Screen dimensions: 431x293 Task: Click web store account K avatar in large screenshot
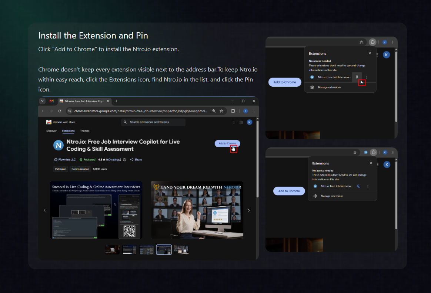[x=249, y=122]
